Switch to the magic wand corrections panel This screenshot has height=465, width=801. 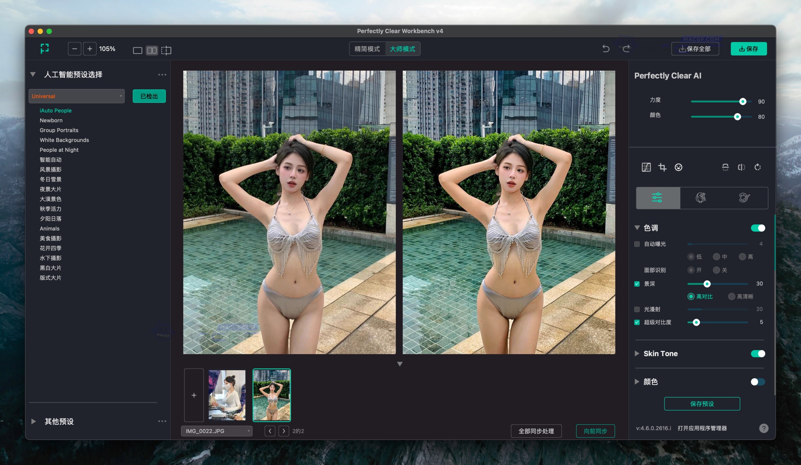(x=702, y=198)
